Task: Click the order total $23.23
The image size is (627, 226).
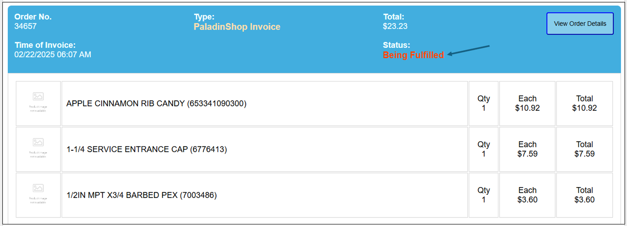Action: click(395, 26)
